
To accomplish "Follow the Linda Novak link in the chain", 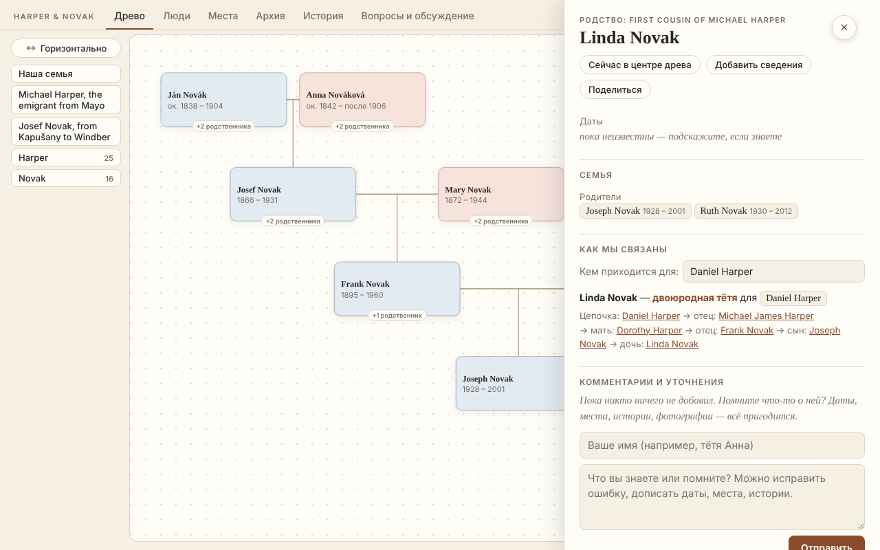I will click(672, 344).
